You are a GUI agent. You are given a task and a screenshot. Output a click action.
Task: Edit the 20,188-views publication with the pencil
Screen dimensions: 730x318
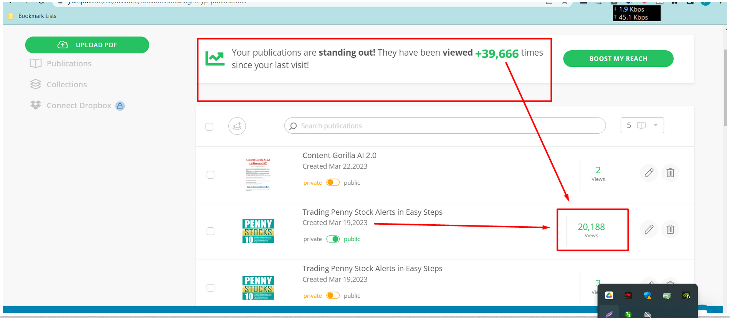649,229
